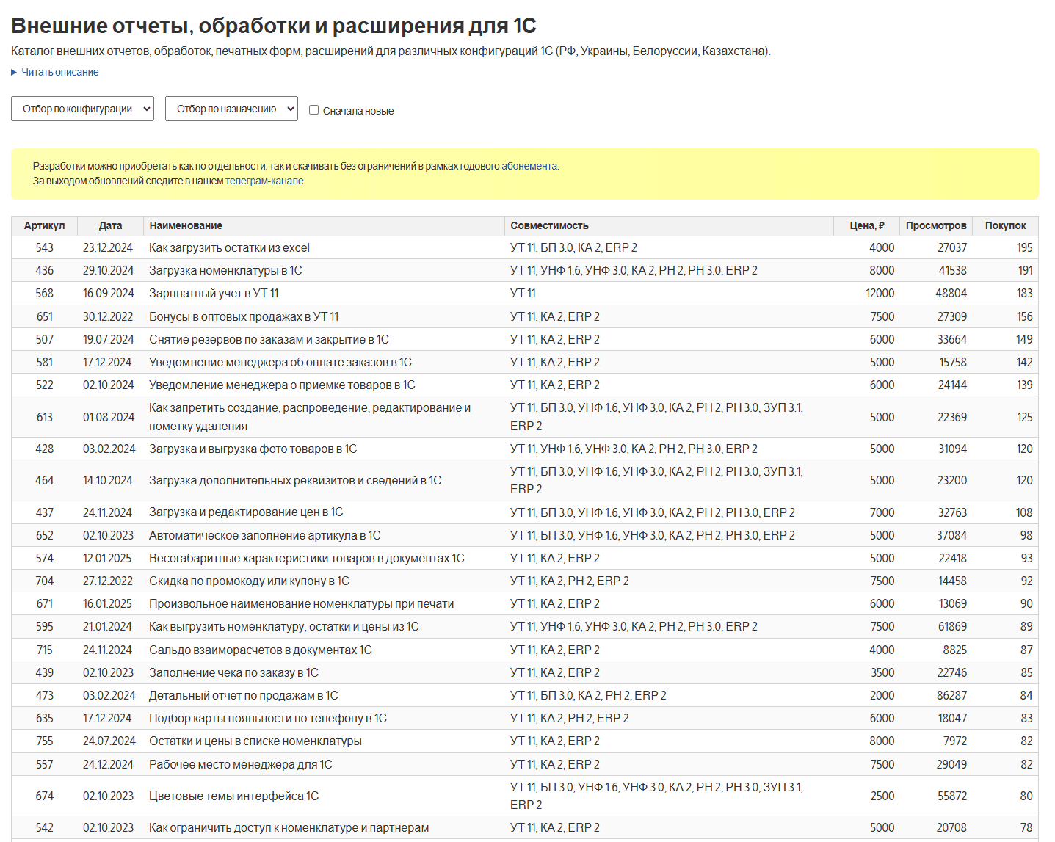Screen dimensions: 1055x842
Task: Click "Как запретить создание, распроведение, редактирование" entry
Action: (310, 417)
